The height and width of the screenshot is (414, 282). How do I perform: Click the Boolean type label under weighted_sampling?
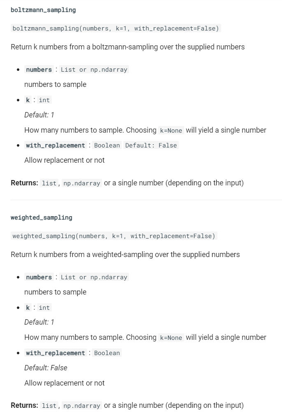click(x=107, y=353)
